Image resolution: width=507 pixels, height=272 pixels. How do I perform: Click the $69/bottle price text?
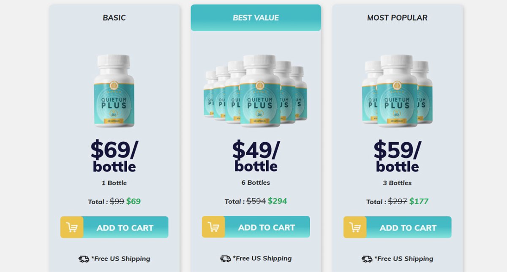114,156
